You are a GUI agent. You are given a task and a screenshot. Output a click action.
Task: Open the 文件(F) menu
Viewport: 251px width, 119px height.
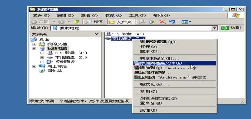point(41,15)
